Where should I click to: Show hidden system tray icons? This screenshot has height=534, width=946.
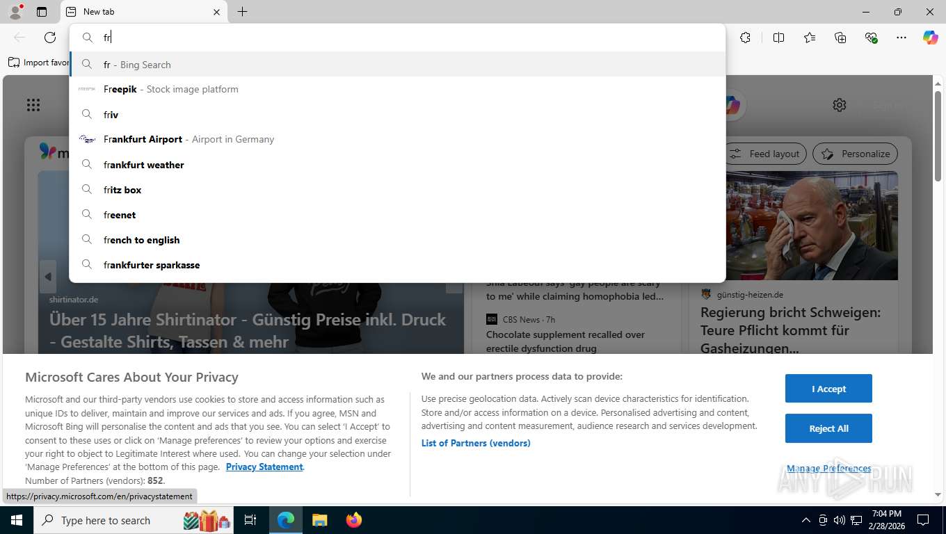point(806,520)
